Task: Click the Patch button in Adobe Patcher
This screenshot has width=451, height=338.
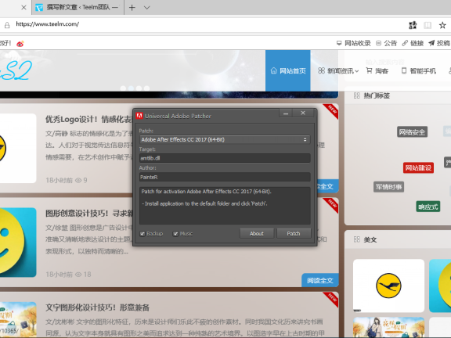Action: [x=294, y=233]
